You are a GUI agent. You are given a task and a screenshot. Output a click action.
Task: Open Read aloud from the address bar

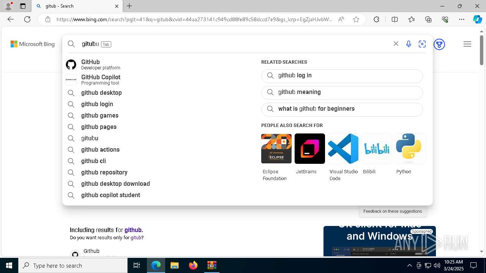point(341,19)
